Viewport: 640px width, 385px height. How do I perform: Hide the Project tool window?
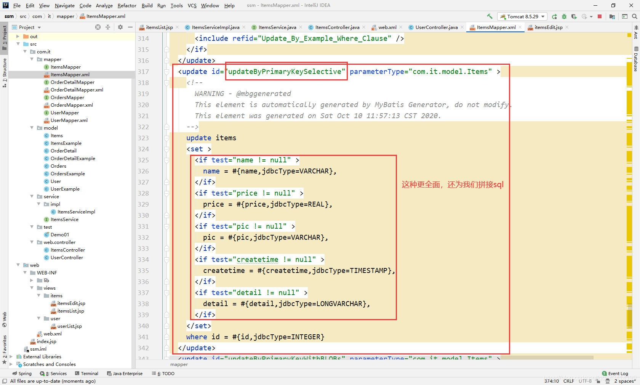130,27
